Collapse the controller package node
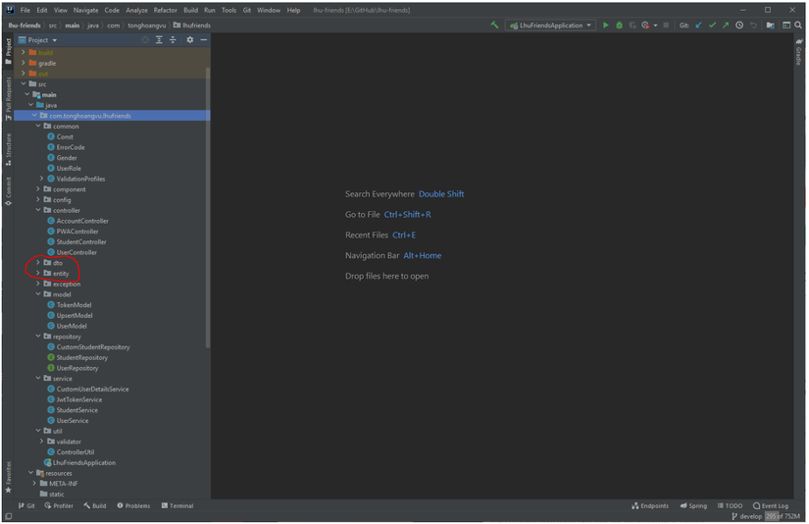The height and width of the screenshot is (524, 809). click(38, 210)
